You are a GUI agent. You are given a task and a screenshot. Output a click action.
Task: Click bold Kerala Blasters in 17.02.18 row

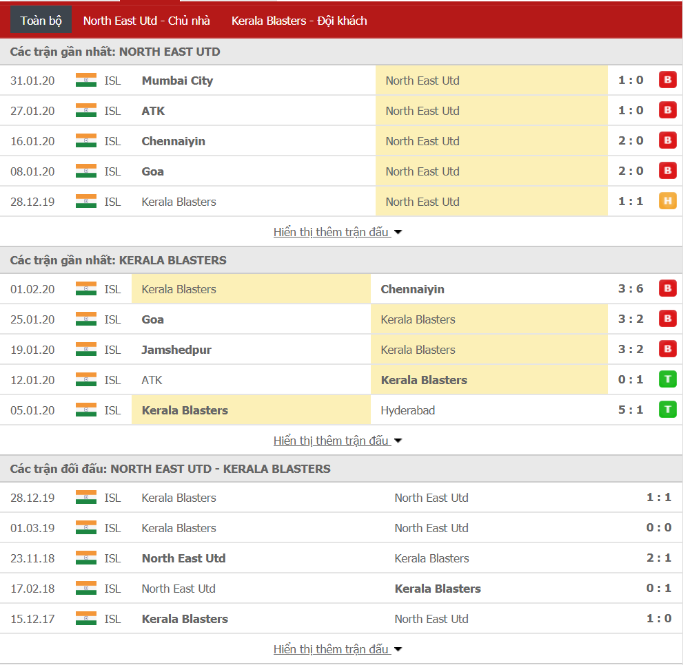point(438,589)
